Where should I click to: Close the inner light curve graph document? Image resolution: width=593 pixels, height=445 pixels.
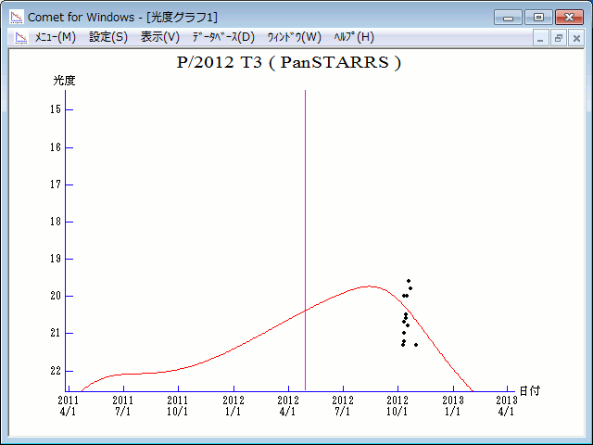[x=575, y=38]
